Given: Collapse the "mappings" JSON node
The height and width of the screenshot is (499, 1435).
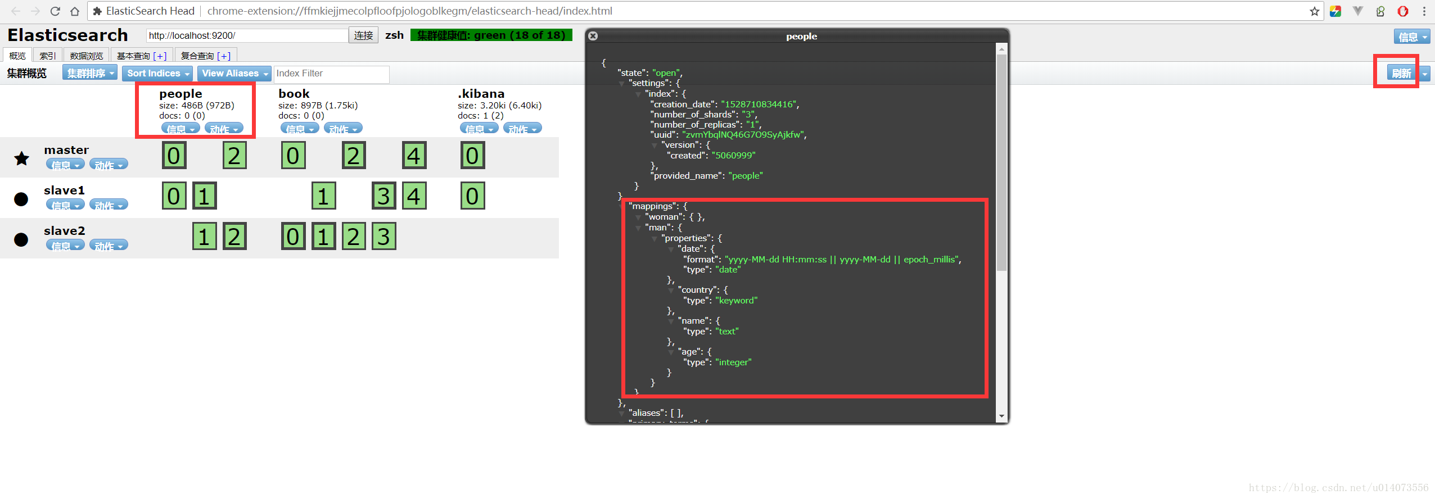Looking at the screenshot, I should click(621, 207).
